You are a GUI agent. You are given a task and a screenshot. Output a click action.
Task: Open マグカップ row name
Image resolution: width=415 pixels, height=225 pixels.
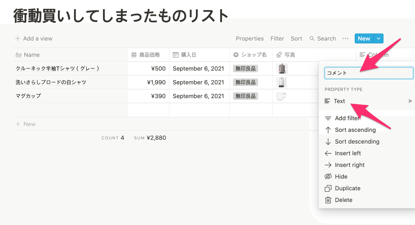pos(28,96)
